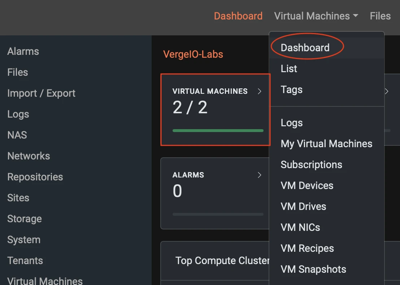Open VM Drives from the menu
The height and width of the screenshot is (285, 400).
303,206
